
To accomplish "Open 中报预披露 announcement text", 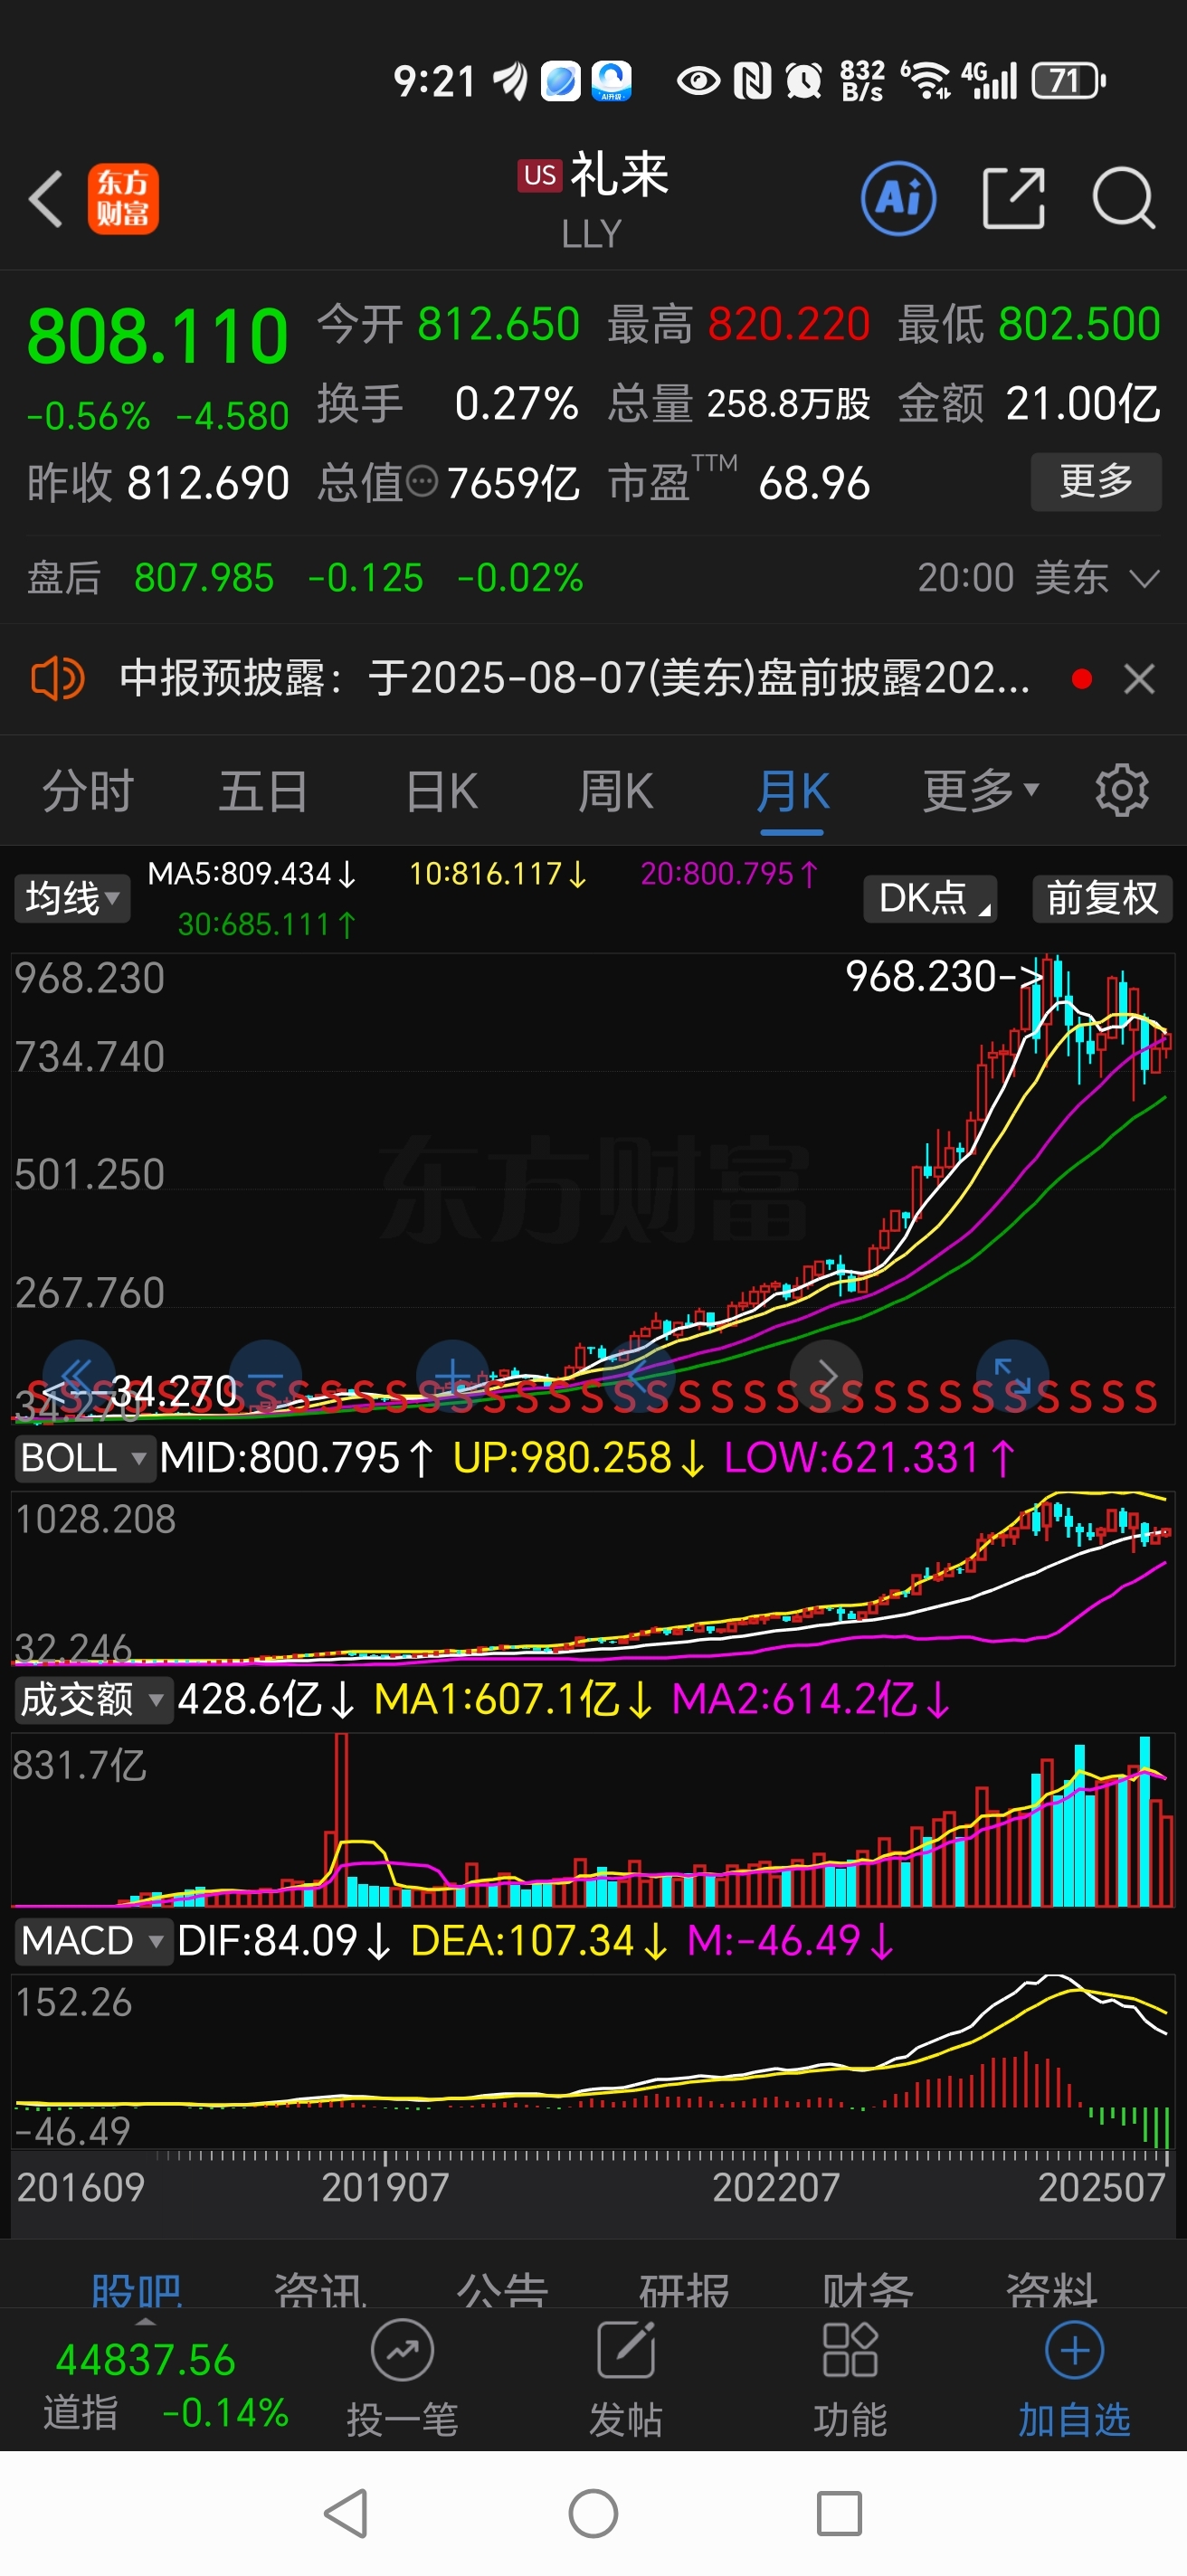I will [574, 679].
